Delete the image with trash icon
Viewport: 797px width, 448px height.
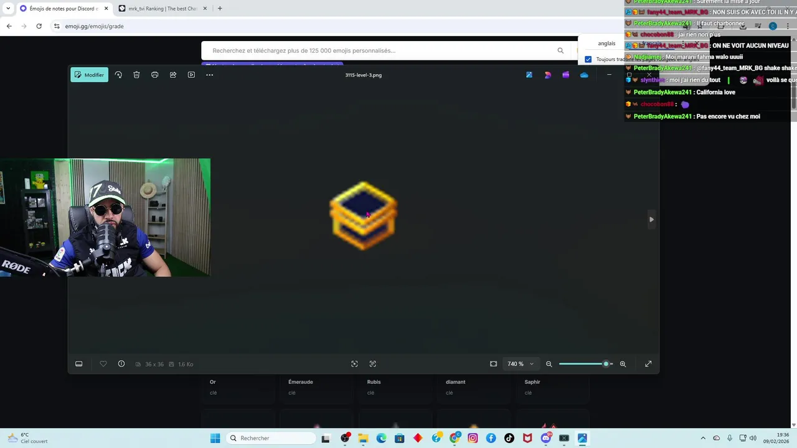136,75
